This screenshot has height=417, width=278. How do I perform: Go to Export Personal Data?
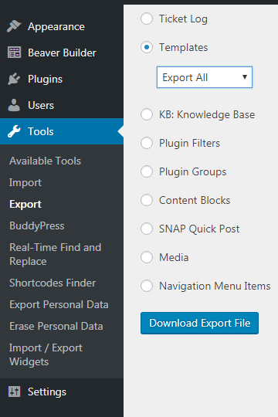(59, 304)
